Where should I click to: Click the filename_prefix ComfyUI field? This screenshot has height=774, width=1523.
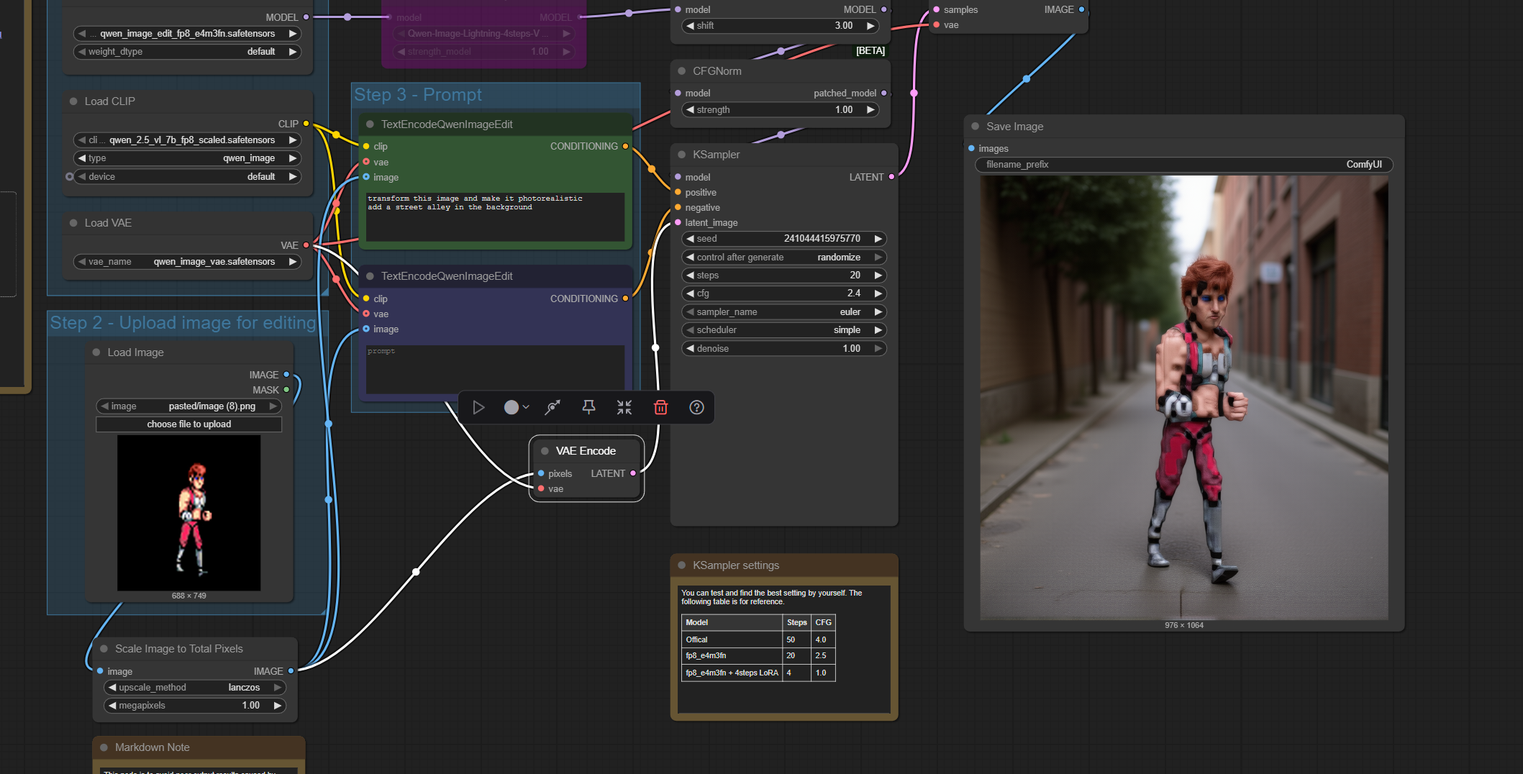coord(1184,165)
